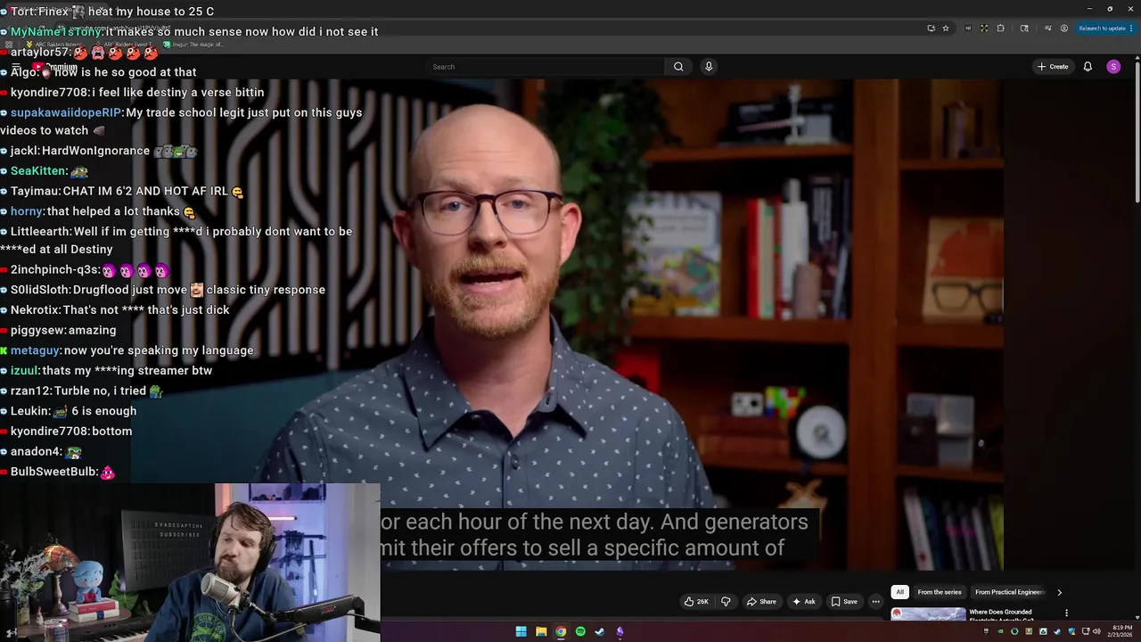Open the tab search toolbar icon
The width and height of the screenshot is (1141, 642).
tap(1024, 29)
